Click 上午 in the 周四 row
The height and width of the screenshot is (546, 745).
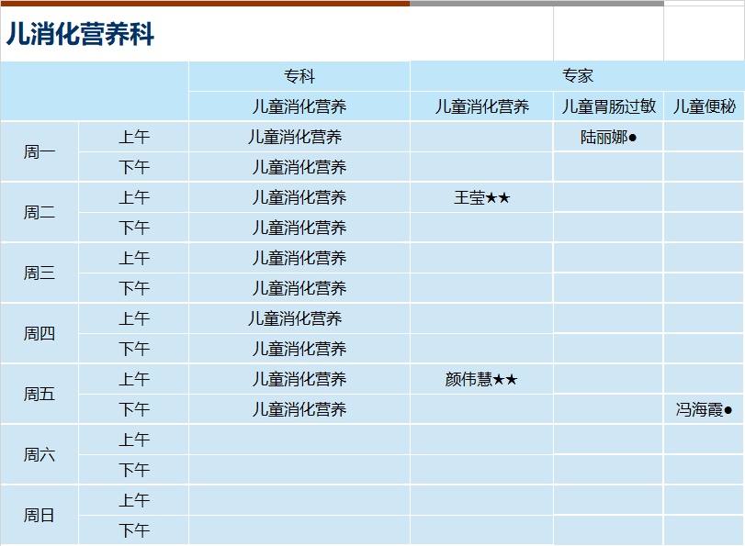coord(134,318)
